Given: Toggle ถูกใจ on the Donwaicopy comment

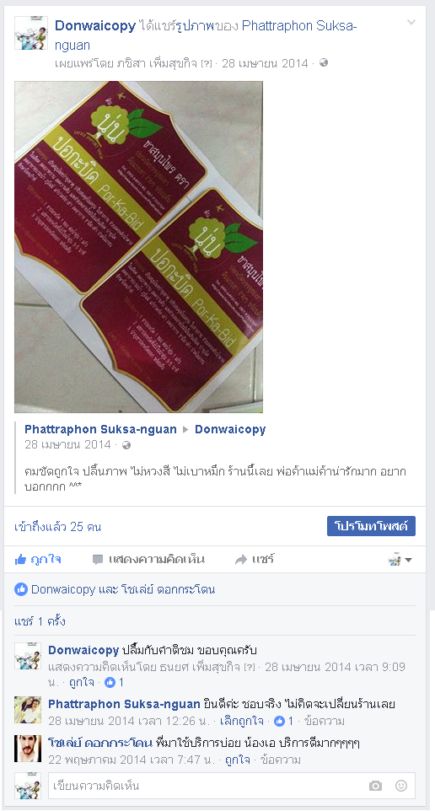Looking at the screenshot, I should pos(82,682).
